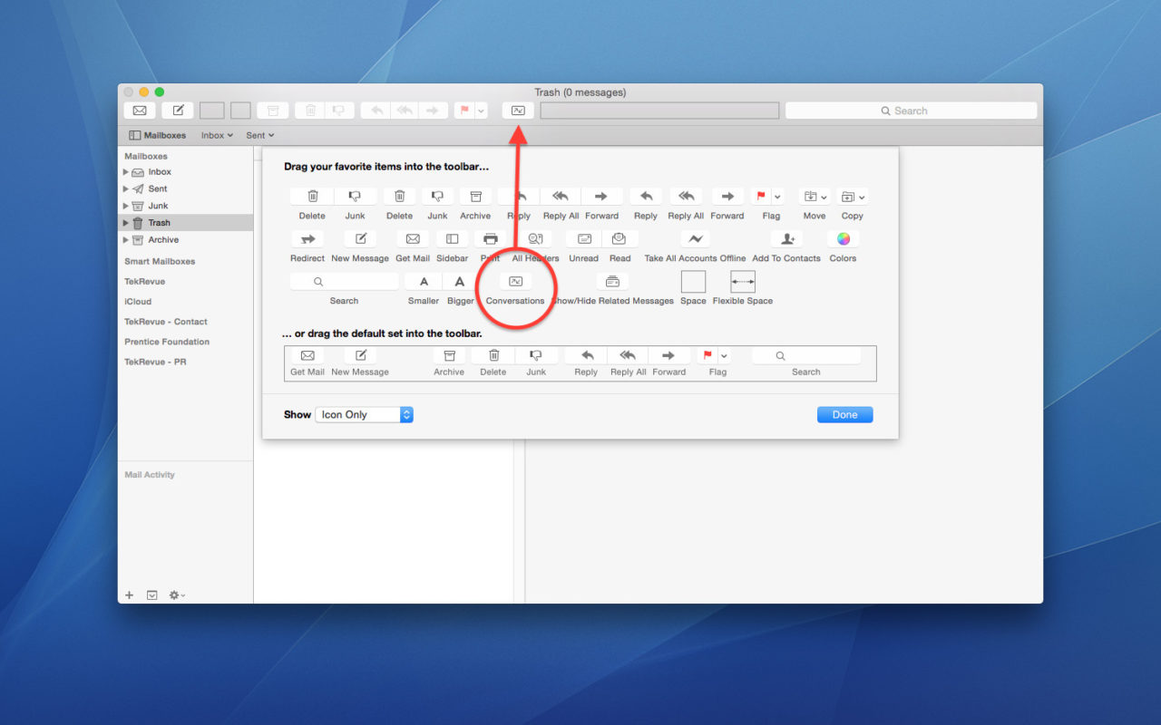Expand the Sent mailbox triangle
This screenshot has height=725, width=1161.
coord(126,189)
